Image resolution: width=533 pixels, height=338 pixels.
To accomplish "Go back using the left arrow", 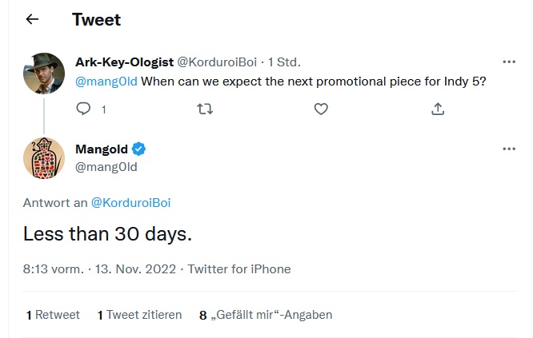I will point(32,20).
